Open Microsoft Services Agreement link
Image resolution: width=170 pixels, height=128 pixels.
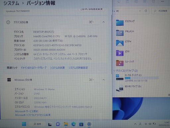(27, 111)
